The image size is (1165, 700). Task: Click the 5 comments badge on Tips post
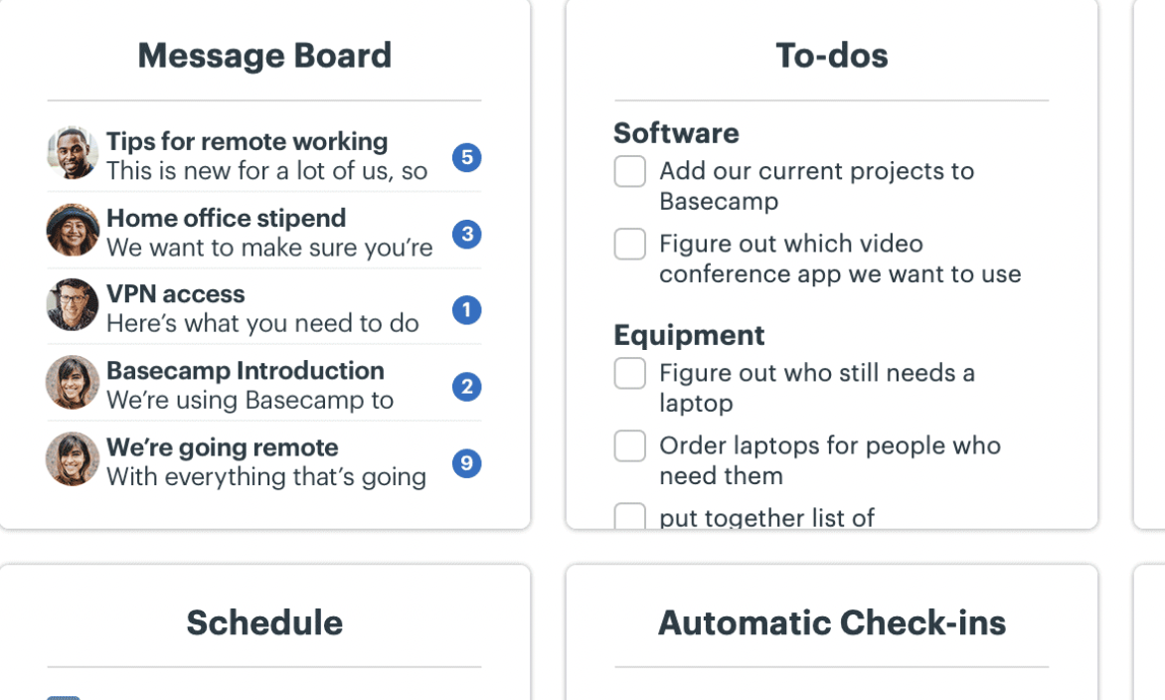(x=466, y=157)
